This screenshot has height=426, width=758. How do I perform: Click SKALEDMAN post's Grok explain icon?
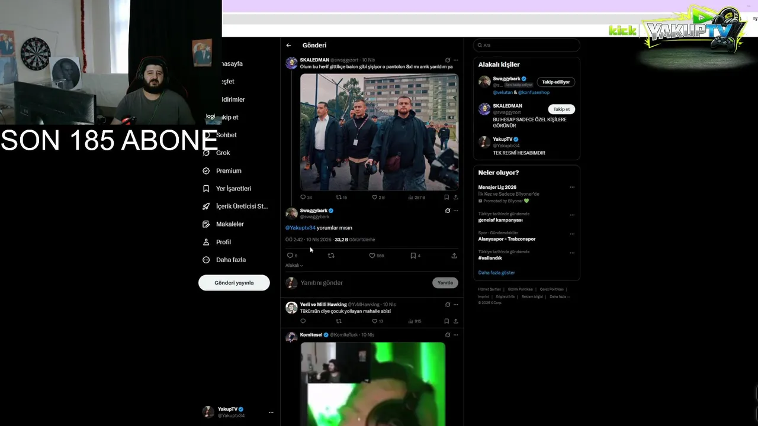(447, 60)
